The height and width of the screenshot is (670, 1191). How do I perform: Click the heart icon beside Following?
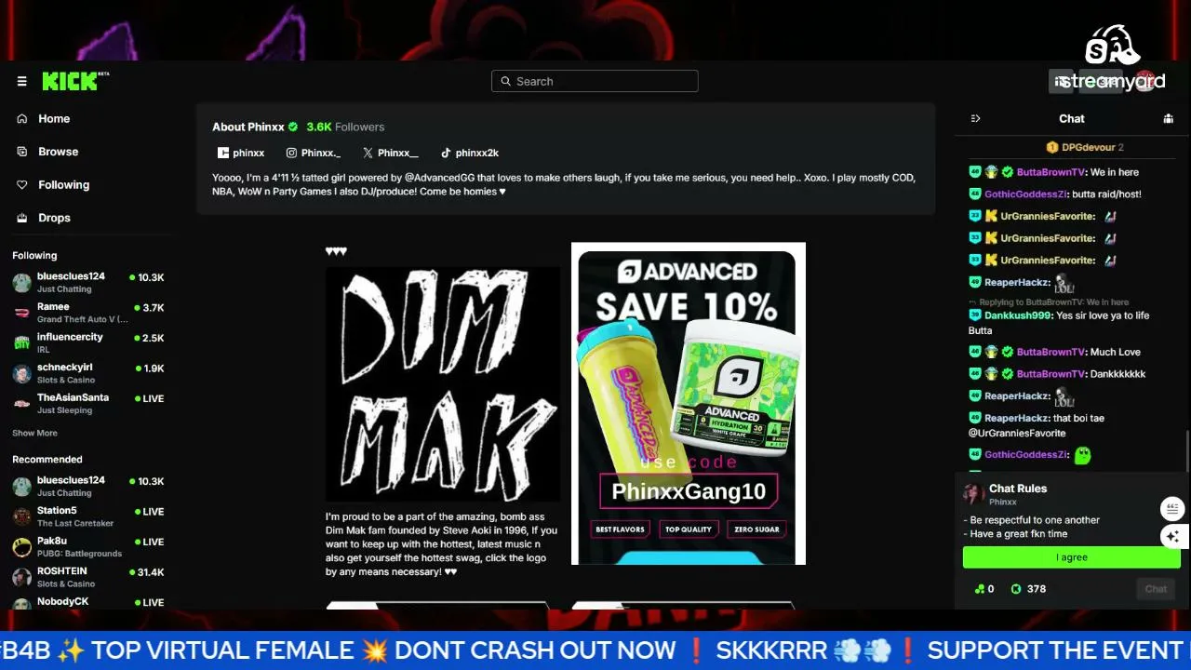(21, 185)
